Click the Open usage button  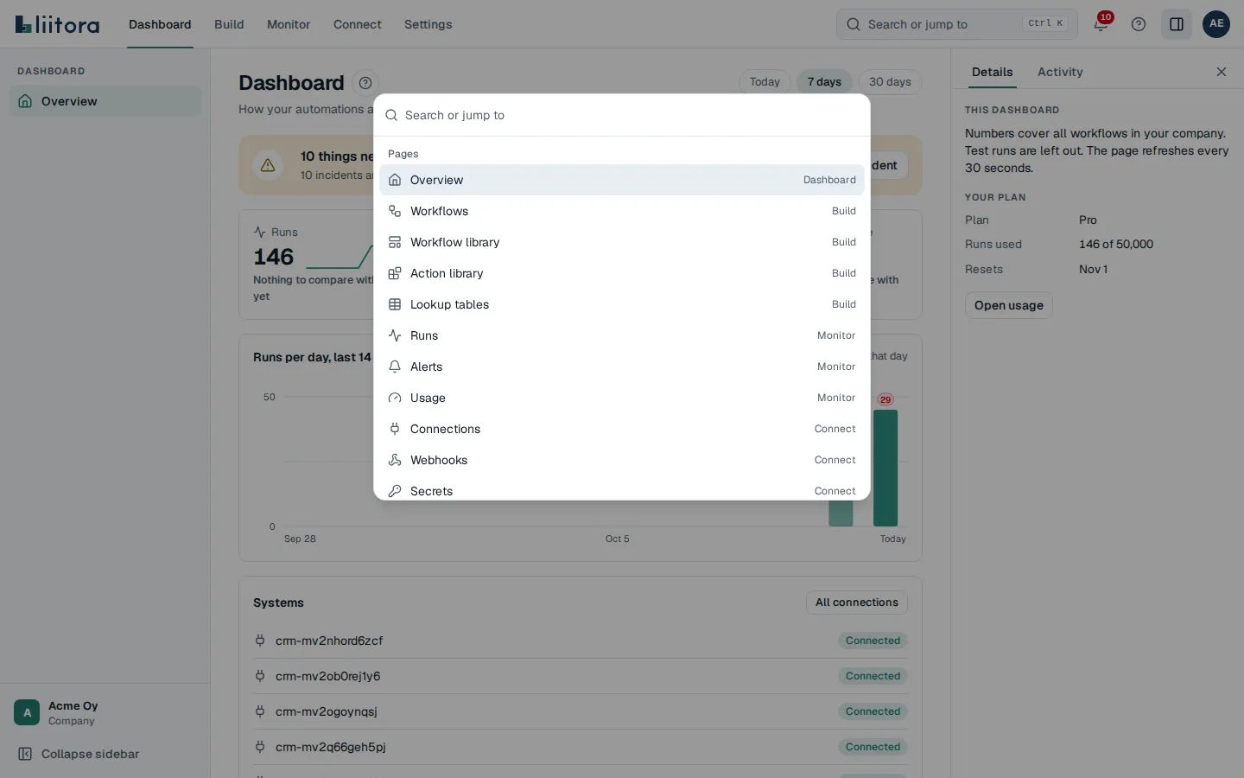[1009, 305]
